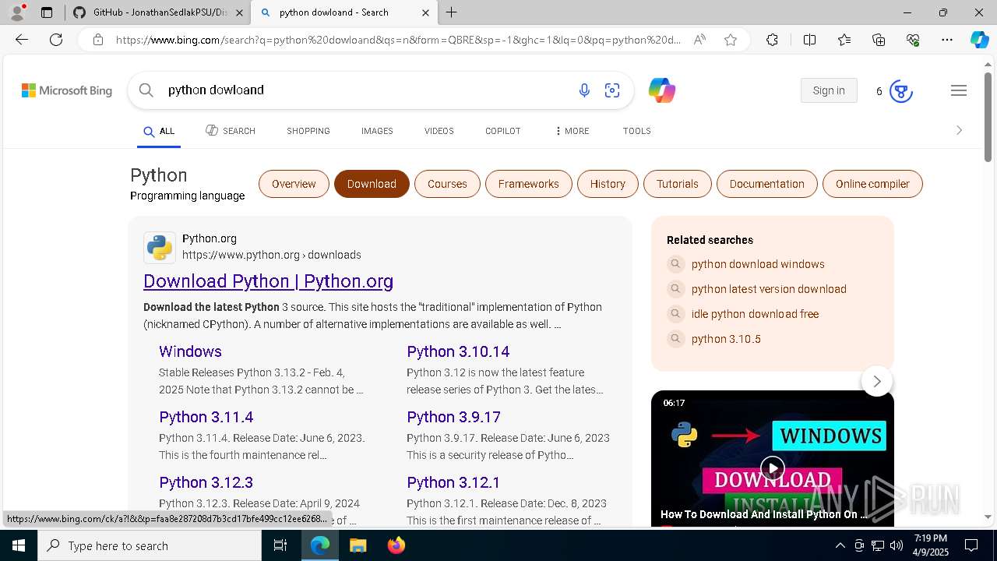Open the Favorites list icon
The image size is (997, 561).
(x=844, y=40)
